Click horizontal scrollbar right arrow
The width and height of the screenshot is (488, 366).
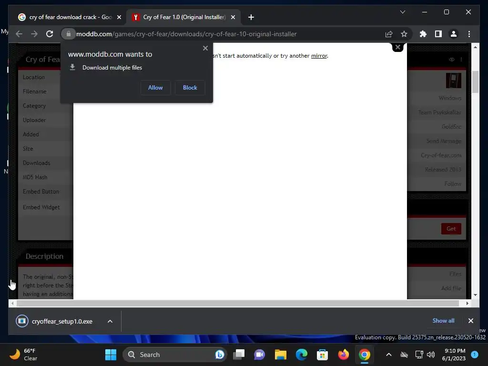[x=467, y=303]
